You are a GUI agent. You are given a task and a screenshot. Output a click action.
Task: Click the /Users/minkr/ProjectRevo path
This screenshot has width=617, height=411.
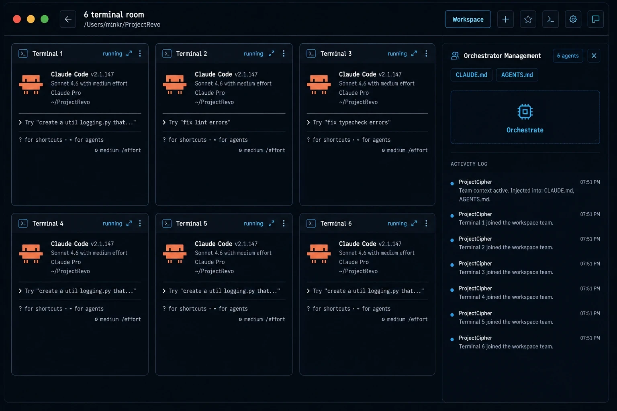pyautogui.click(x=122, y=24)
